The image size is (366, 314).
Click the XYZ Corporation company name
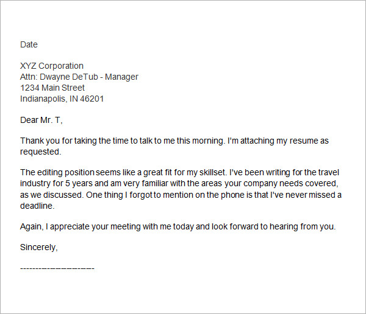(52, 66)
